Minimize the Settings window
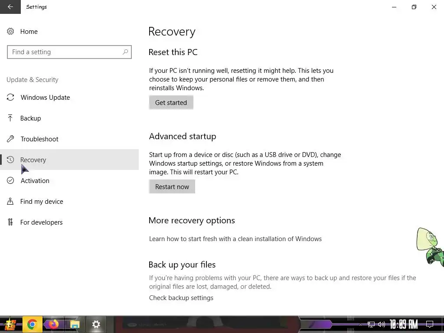 pyautogui.click(x=394, y=7)
